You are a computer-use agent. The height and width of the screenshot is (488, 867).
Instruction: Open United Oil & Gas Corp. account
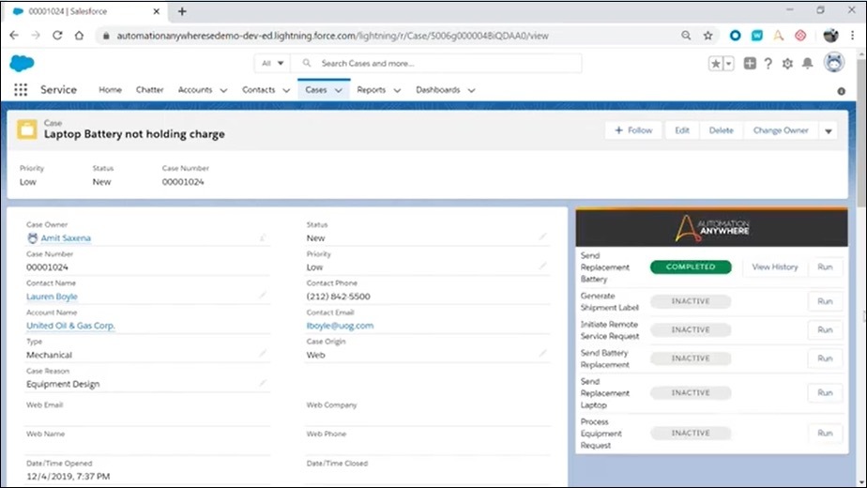tap(70, 326)
